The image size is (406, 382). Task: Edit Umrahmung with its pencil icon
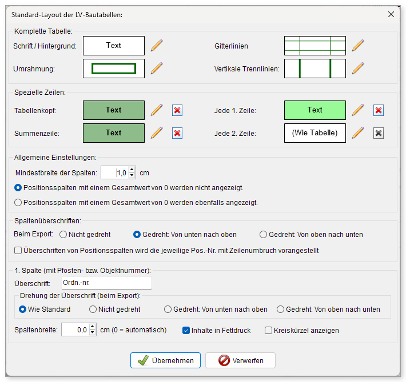[157, 69]
